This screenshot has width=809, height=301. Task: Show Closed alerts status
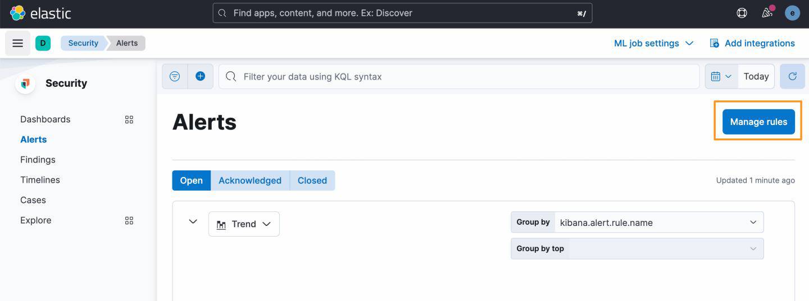point(312,180)
